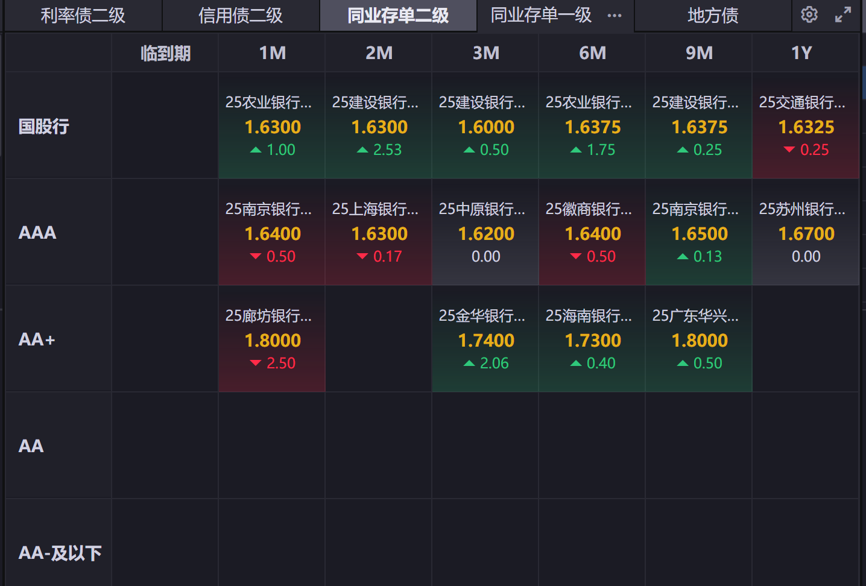
Task: Click the expand to fullscreen icon
Action: 842,15
